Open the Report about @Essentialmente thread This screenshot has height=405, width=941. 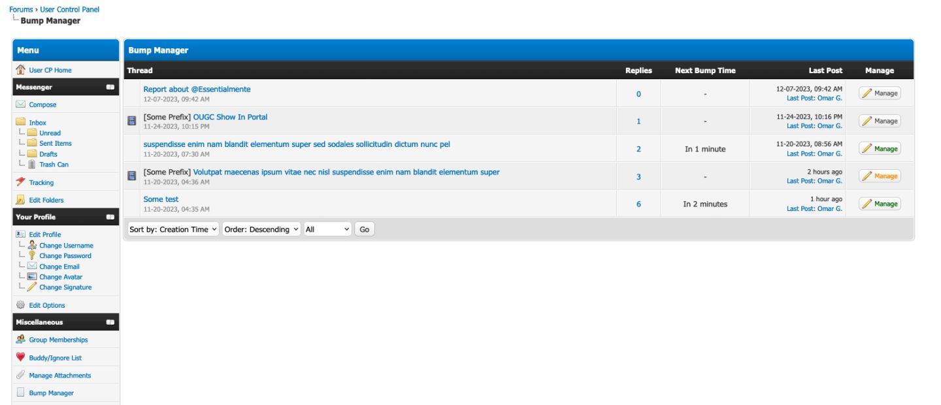pyautogui.click(x=197, y=89)
